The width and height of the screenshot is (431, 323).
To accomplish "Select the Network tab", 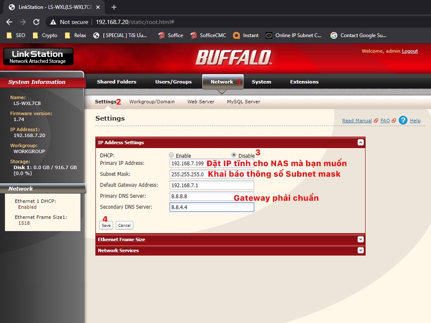I will (x=222, y=82).
